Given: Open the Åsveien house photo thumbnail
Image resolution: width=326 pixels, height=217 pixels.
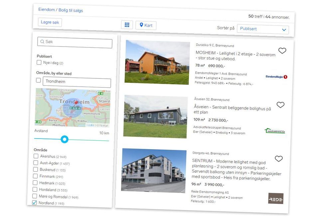Looking at the screenshot, I should 155,116.
